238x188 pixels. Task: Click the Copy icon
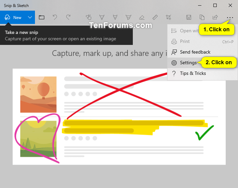click(x=202, y=17)
